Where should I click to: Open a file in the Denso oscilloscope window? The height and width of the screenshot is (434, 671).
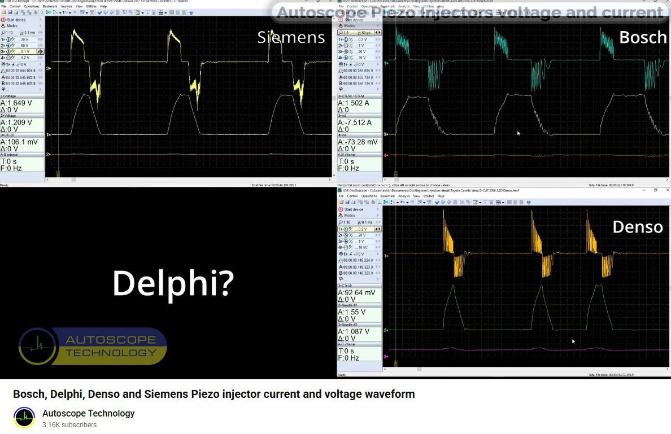(x=341, y=202)
